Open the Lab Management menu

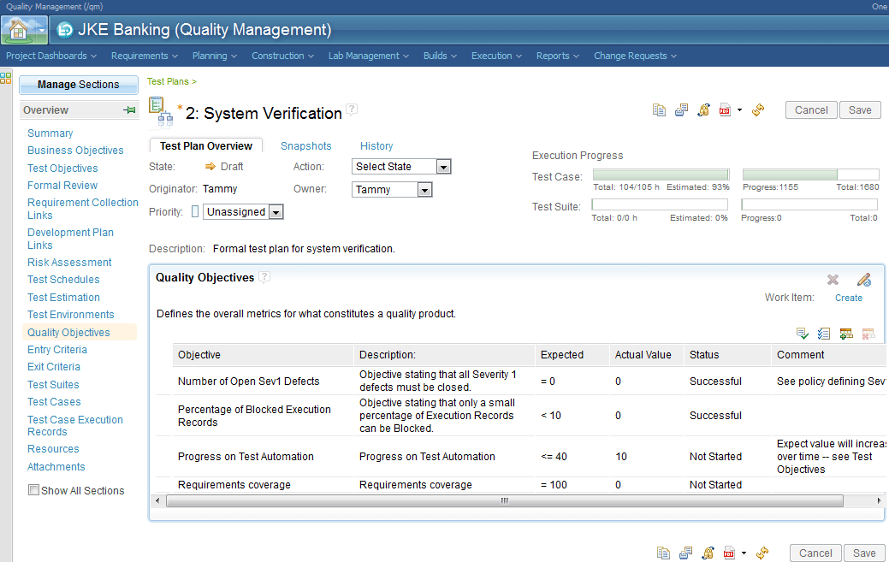click(363, 54)
